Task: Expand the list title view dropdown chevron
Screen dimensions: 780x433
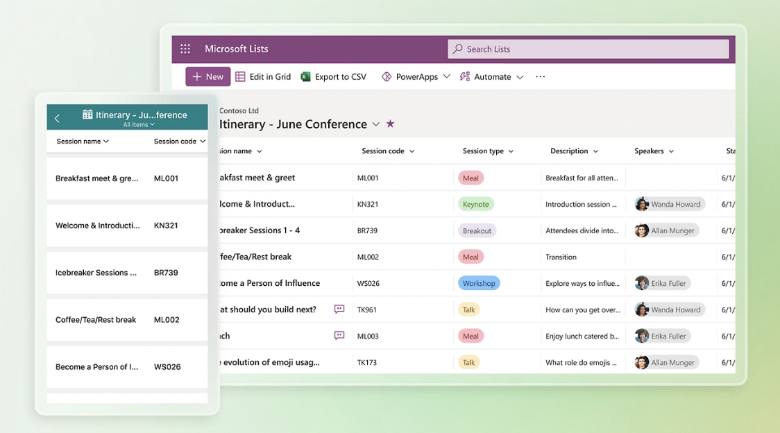Action: click(376, 124)
